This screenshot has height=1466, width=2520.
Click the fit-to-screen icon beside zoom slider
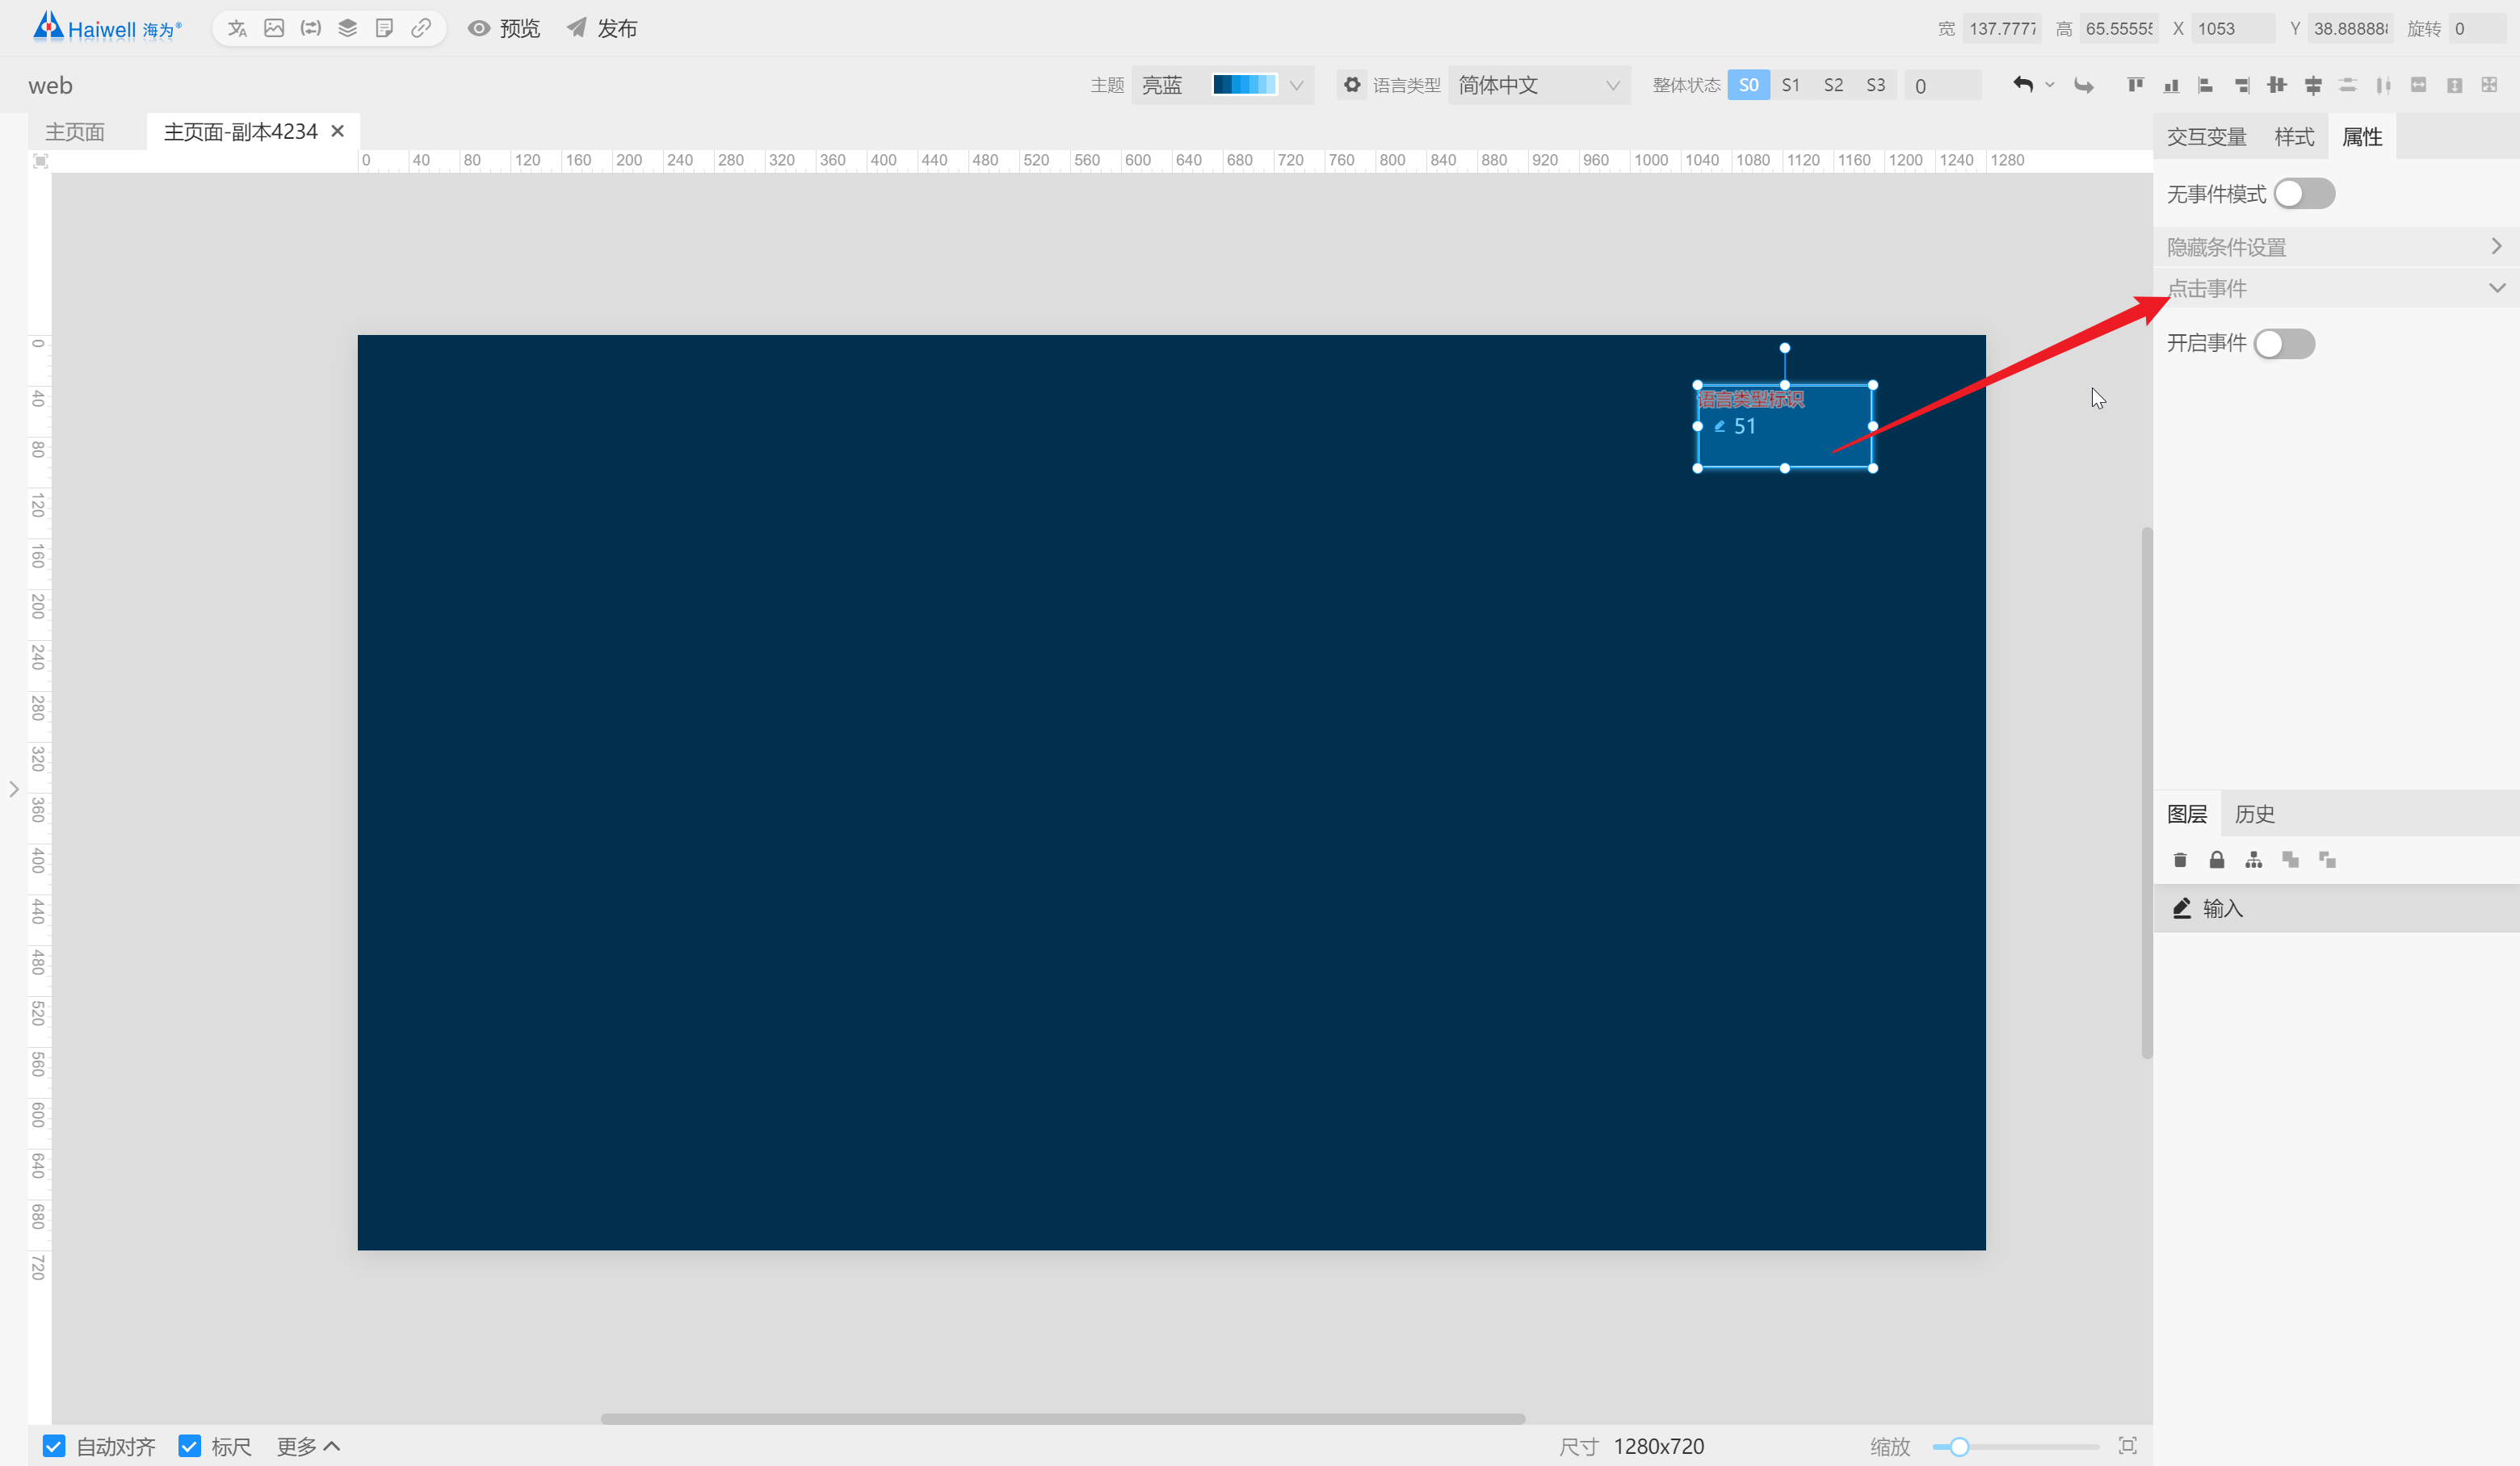[x=2128, y=1445]
